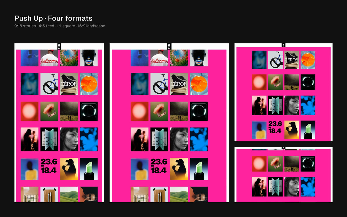The image size is (347, 217).
Task: Click the "23.6 18.4" tile in the stories frame
Action: 49,166
